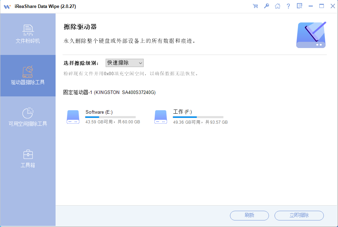Click the Software (E:) drive icon
338x227 pixels.
[73, 117]
